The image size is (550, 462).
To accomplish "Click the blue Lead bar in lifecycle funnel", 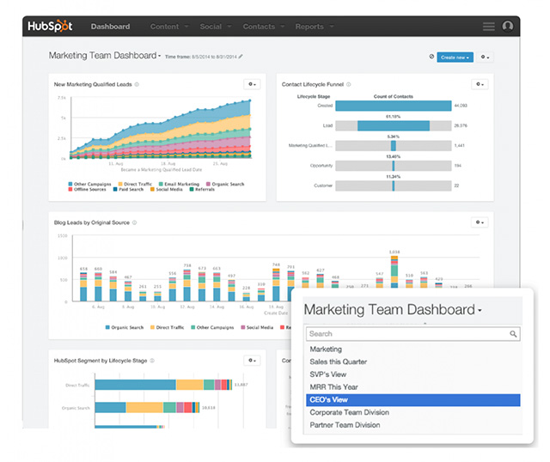I will point(393,125).
